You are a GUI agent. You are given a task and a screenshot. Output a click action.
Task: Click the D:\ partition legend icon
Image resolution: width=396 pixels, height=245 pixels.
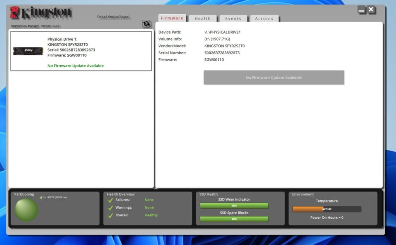[x=41, y=197]
